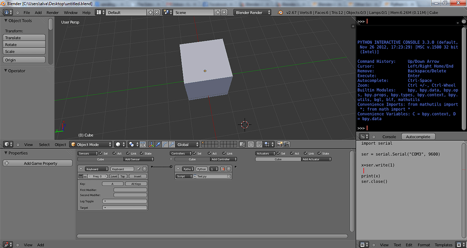467x248 pixels.
Task: Toggle Actuators Sel checkbox
Action: pyautogui.click(x=279, y=153)
